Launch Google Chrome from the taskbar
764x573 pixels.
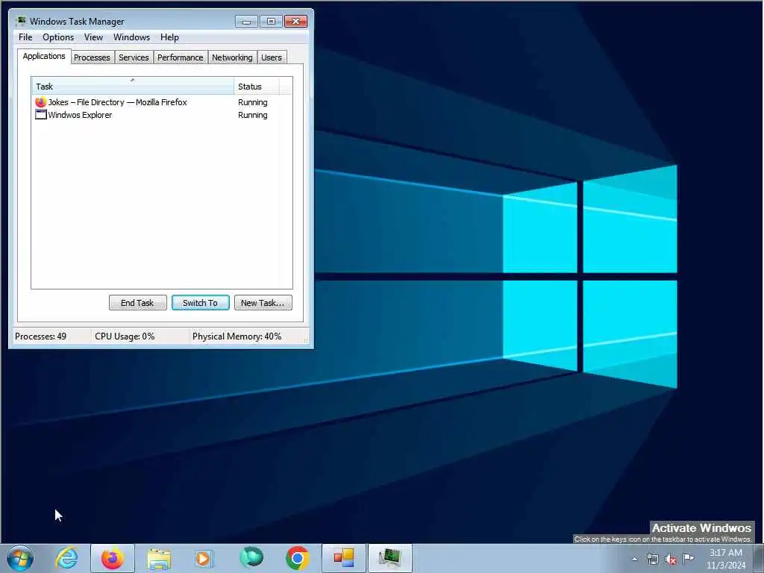pyautogui.click(x=297, y=558)
